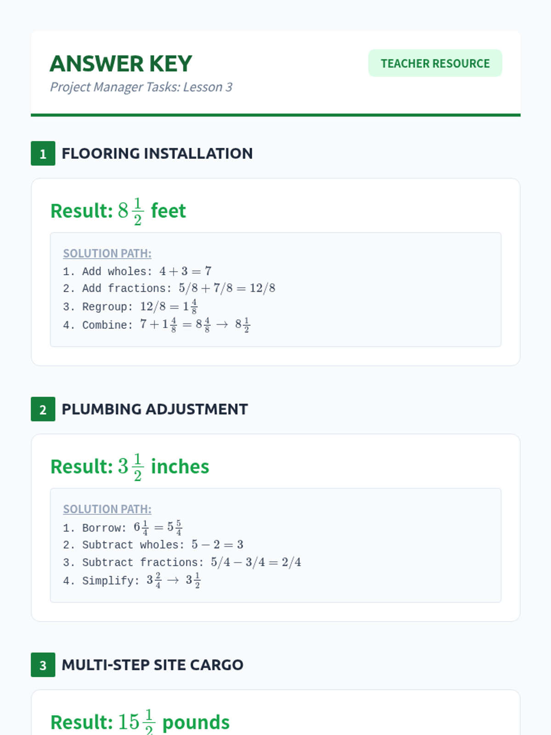Select the 15 1/2 pounds result

[140, 722]
